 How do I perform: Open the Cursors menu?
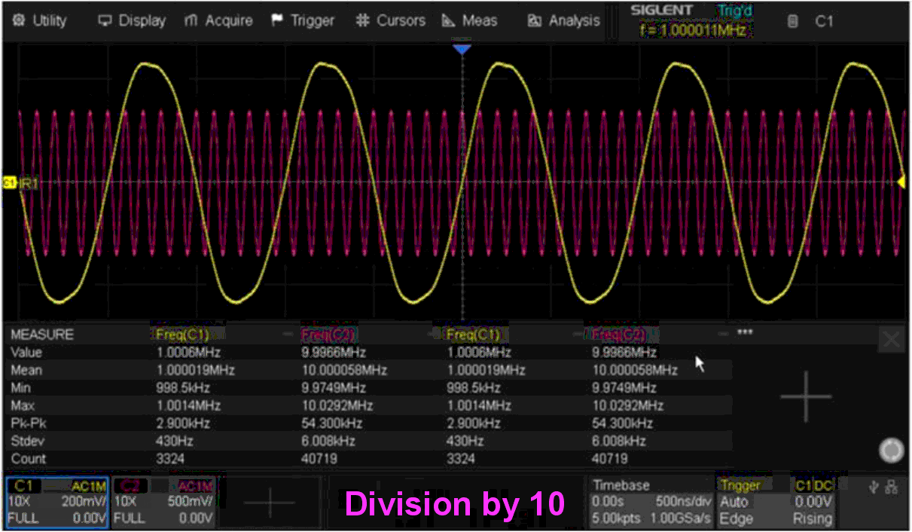pyautogui.click(x=392, y=20)
